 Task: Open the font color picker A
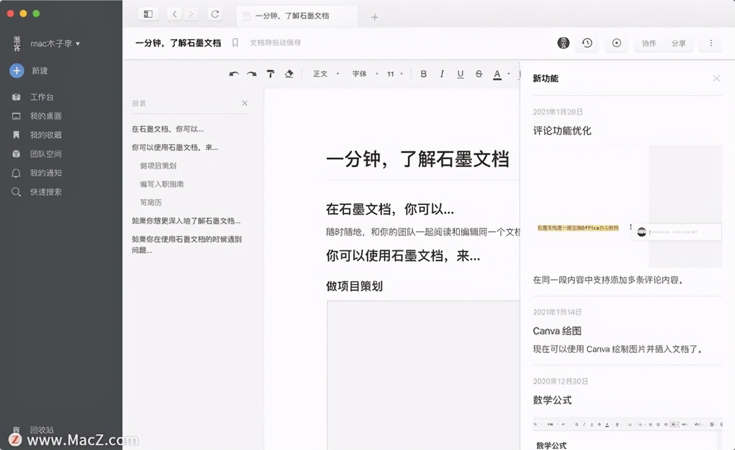[x=497, y=73]
